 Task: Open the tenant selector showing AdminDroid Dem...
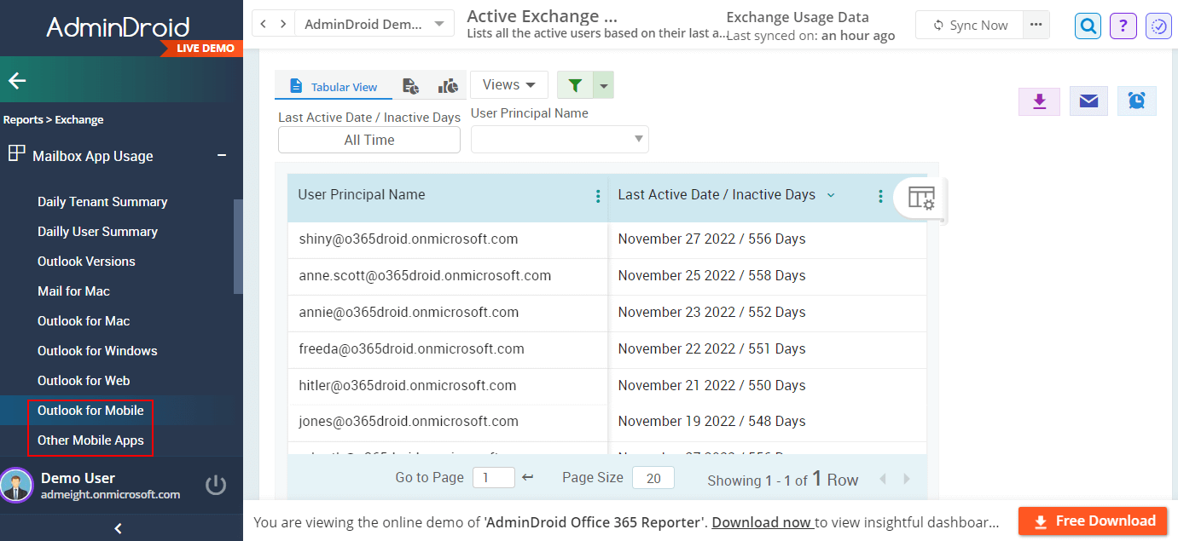374,23
